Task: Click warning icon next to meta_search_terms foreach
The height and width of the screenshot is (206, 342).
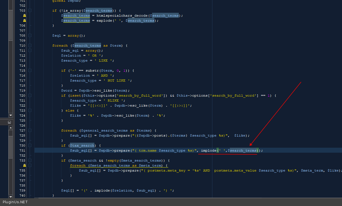Action: [x=24, y=165]
